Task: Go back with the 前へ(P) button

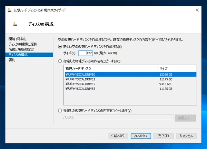Action: pos(118,136)
